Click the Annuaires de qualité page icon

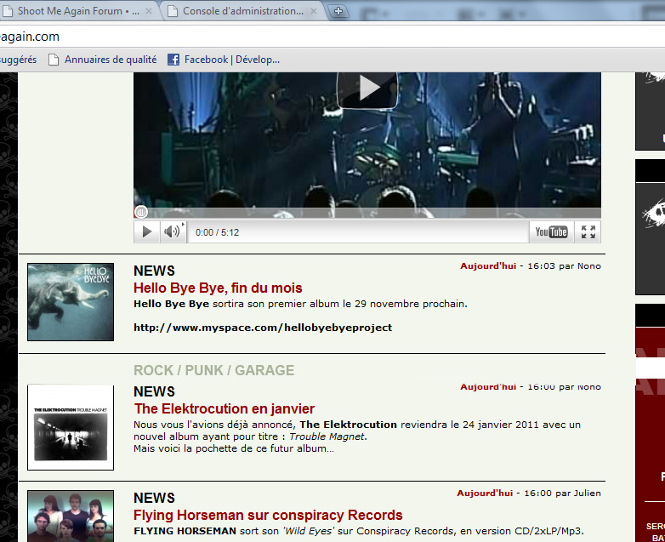coord(54,60)
